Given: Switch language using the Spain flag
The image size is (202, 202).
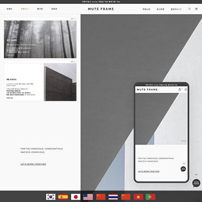Looking at the screenshot, I should coord(63,197).
